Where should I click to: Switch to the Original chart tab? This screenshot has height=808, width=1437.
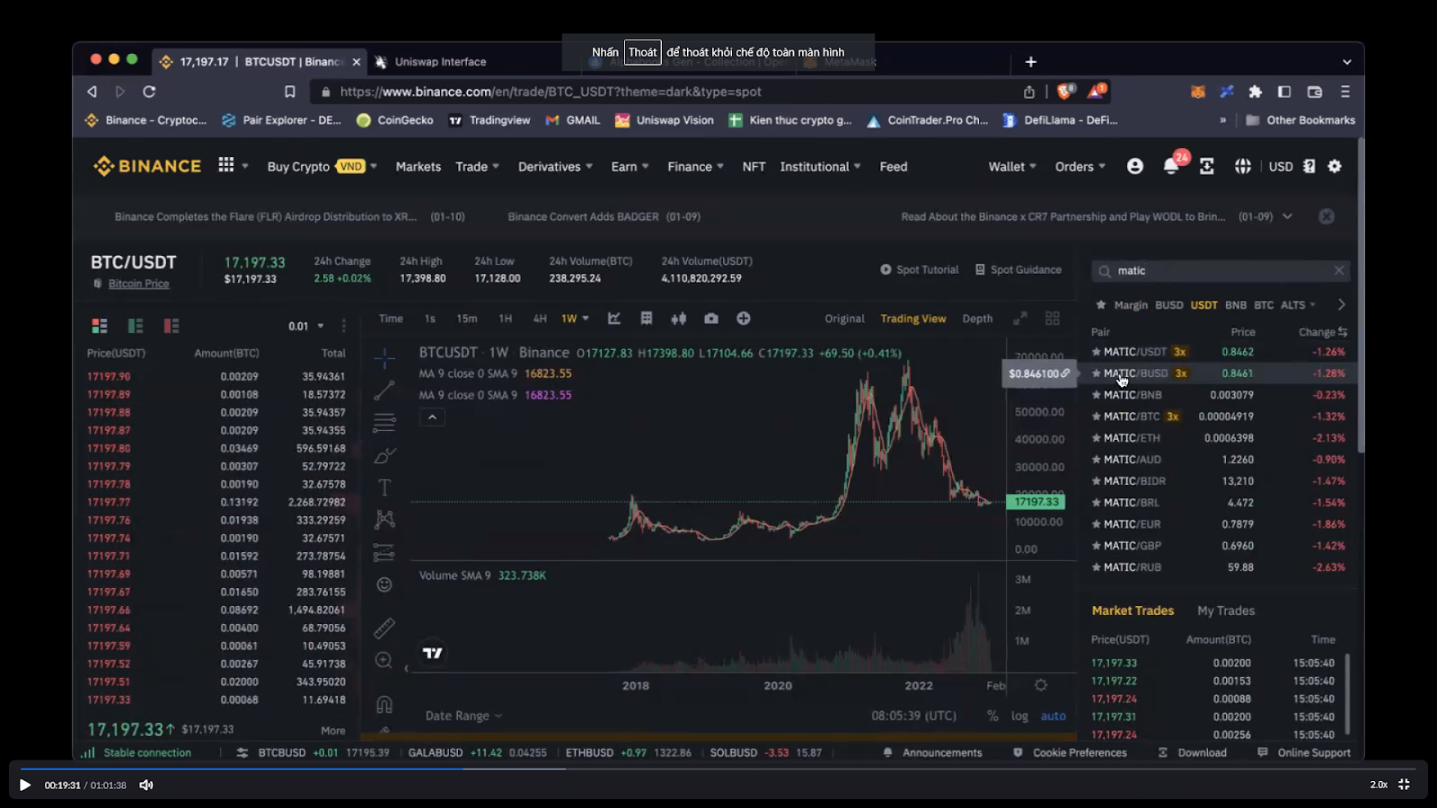point(844,319)
